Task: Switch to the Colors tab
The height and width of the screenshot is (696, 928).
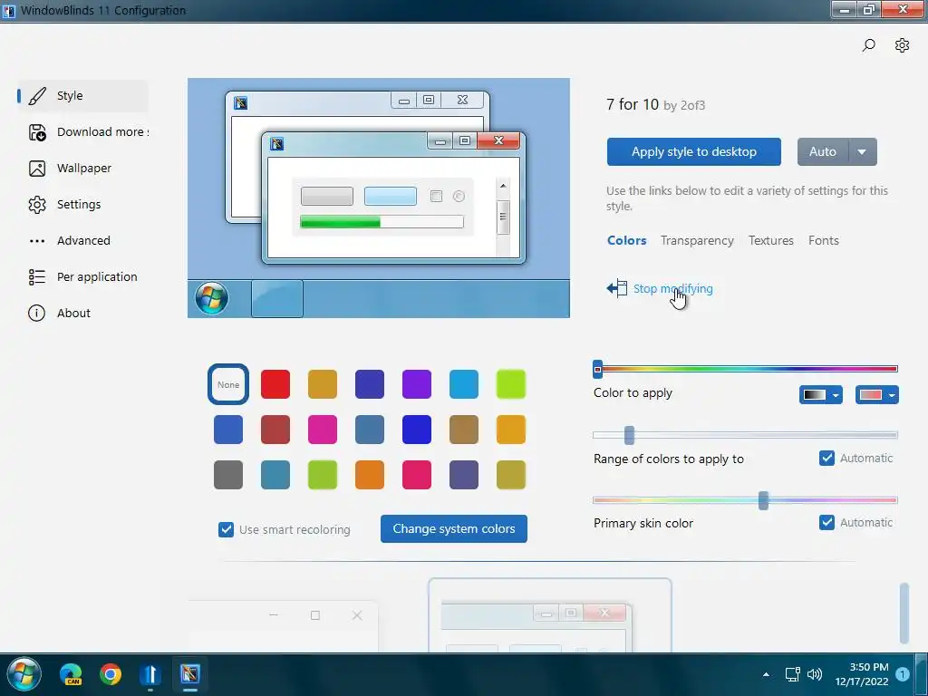Action: (x=627, y=240)
